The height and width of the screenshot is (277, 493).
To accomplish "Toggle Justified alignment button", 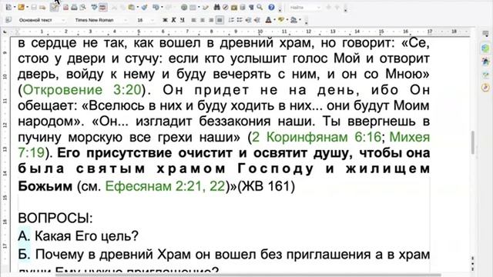I will click(220, 20).
